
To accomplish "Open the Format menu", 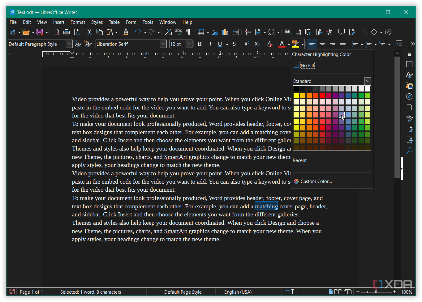I will pyautogui.click(x=78, y=22).
